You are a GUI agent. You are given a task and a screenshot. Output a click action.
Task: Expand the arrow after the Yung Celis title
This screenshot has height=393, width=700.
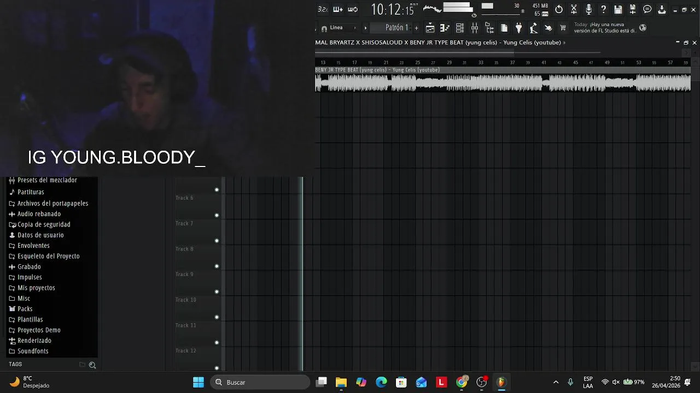coord(564,43)
